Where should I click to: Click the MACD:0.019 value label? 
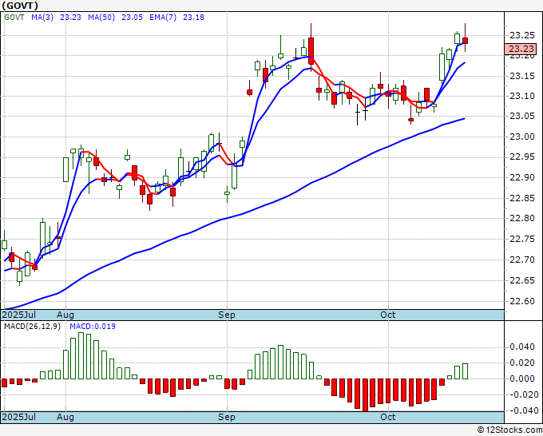tap(93, 327)
